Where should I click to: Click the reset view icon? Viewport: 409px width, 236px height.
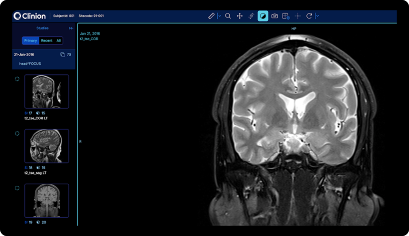[x=309, y=16]
